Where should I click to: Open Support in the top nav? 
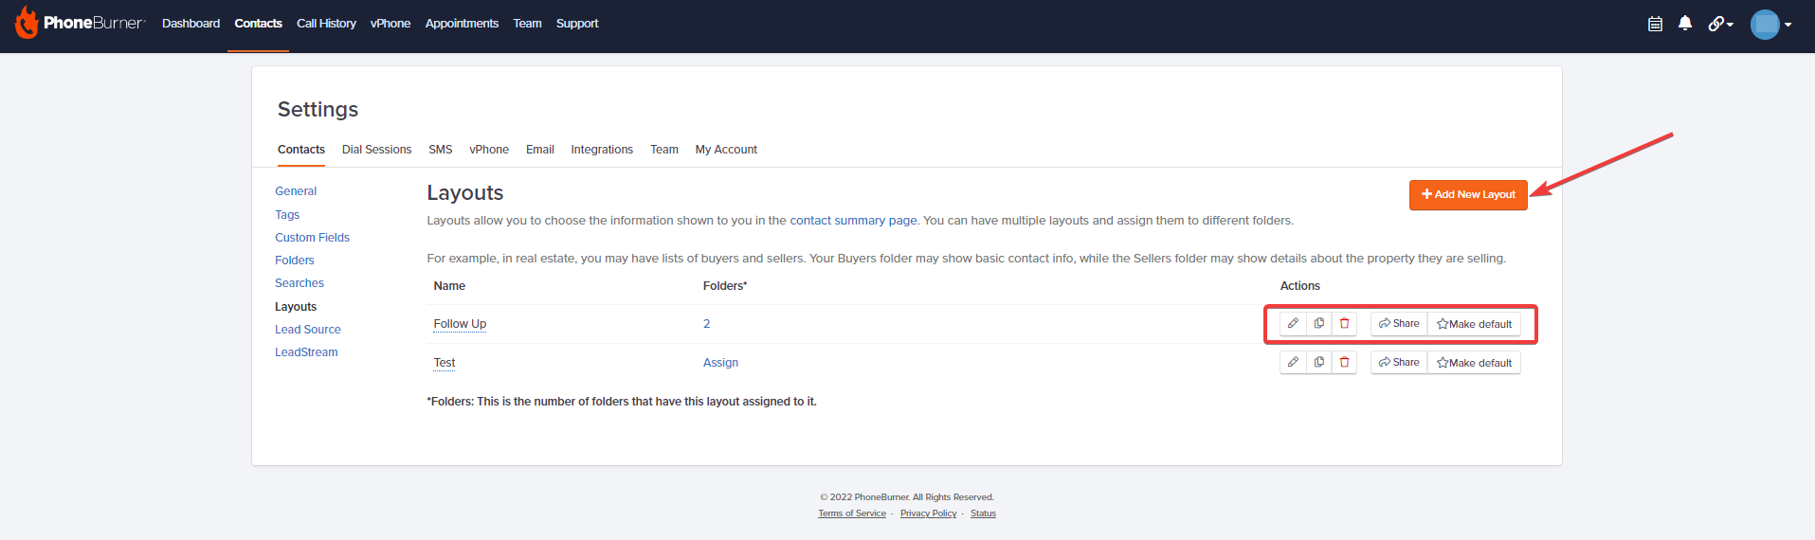577,24
